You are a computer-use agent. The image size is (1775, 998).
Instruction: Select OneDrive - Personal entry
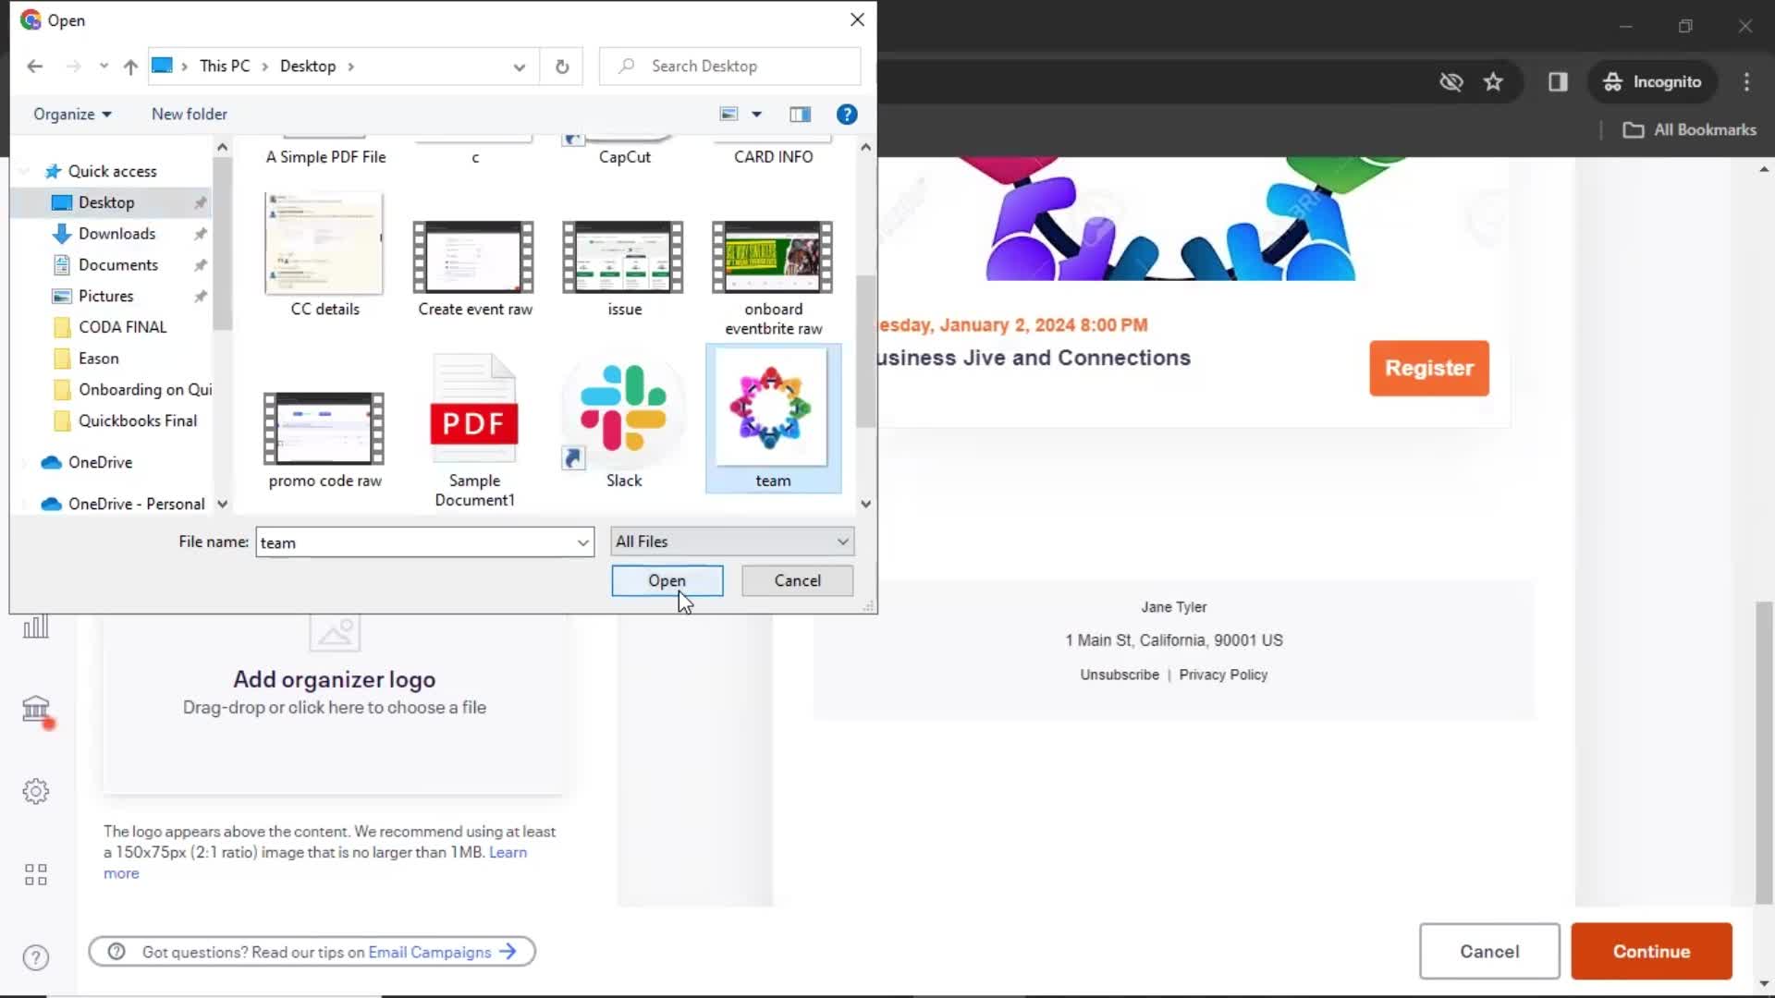point(136,505)
